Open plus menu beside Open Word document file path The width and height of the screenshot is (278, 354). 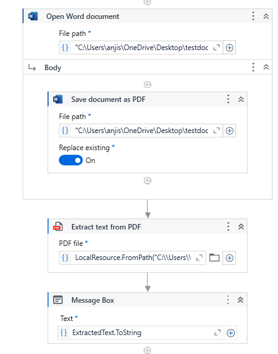pyautogui.click(x=229, y=48)
